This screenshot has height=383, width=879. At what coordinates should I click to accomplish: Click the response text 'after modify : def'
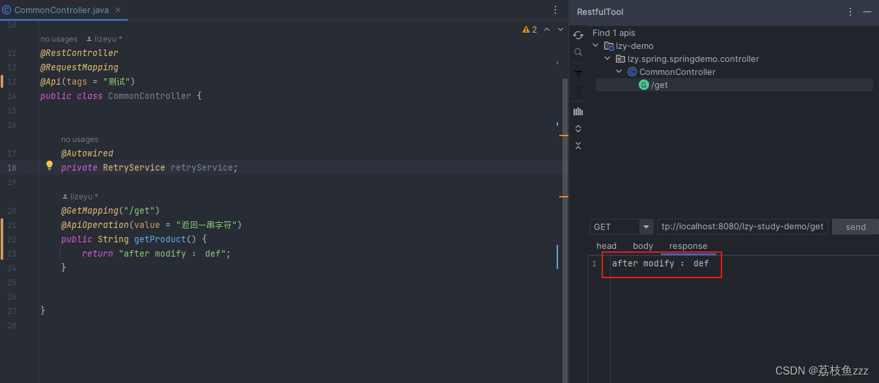tap(660, 263)
